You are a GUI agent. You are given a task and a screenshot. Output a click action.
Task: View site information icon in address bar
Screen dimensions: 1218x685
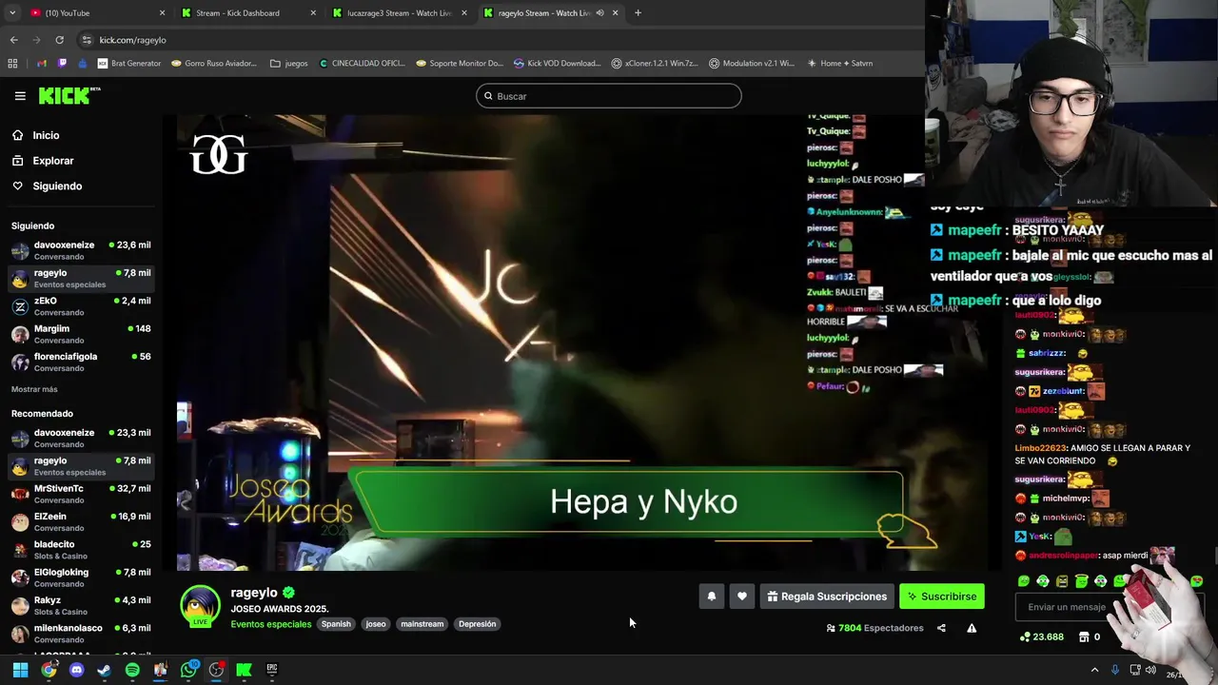(x=87, y=40)
